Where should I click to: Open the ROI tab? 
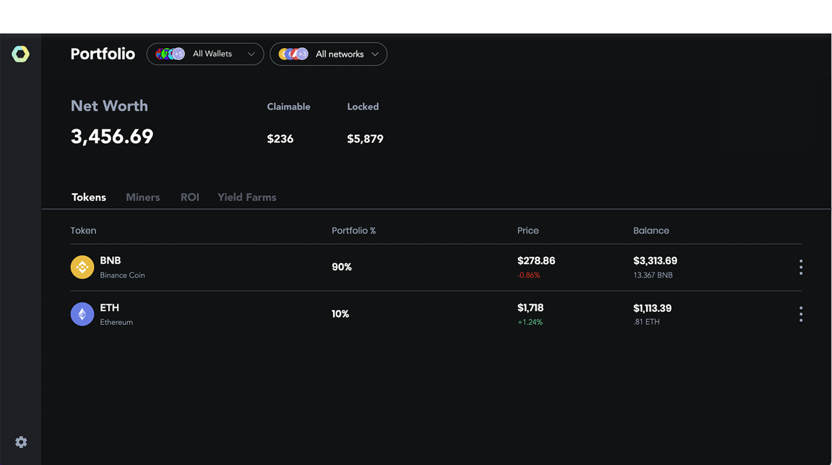tap(190, 197)
